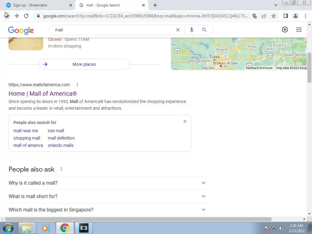
Task: Open the More places button
Action: [84, 64]
